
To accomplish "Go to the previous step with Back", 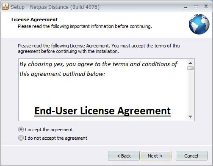I will coord(124,156).
